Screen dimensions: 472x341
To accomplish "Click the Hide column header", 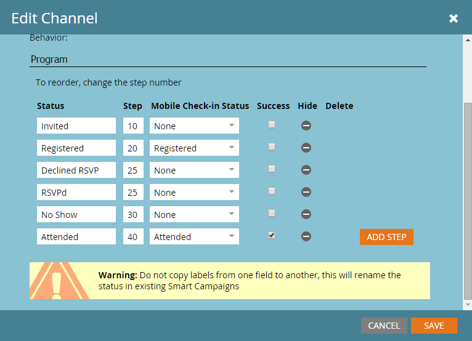I will click(307, 106).
